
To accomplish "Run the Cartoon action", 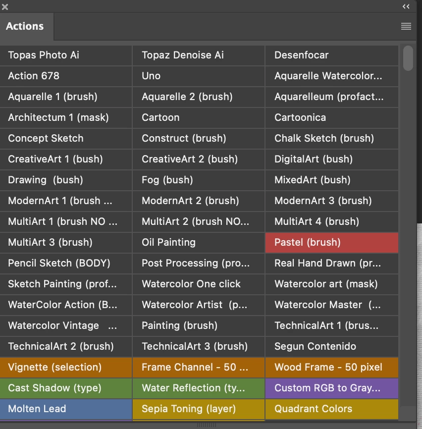I will (x=199, y=117).
